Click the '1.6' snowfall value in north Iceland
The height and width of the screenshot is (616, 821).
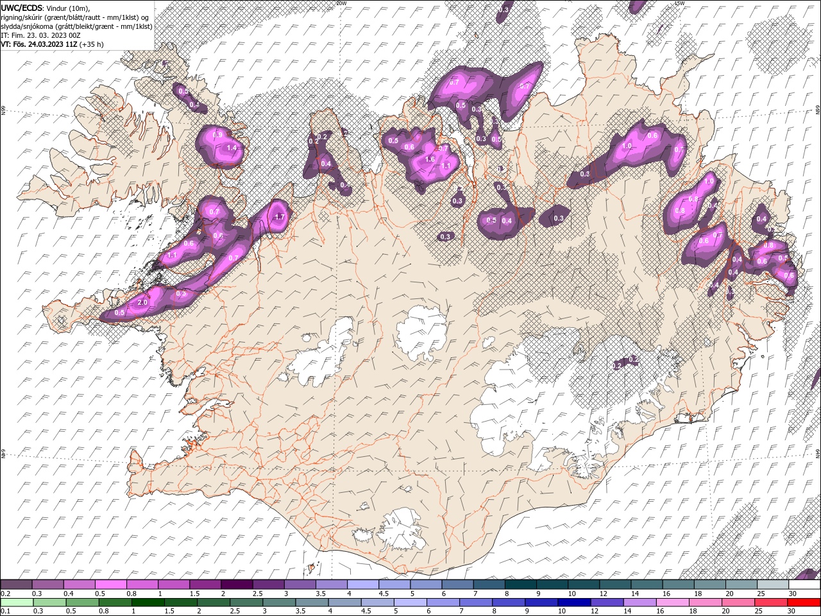(x=430, y=159)
